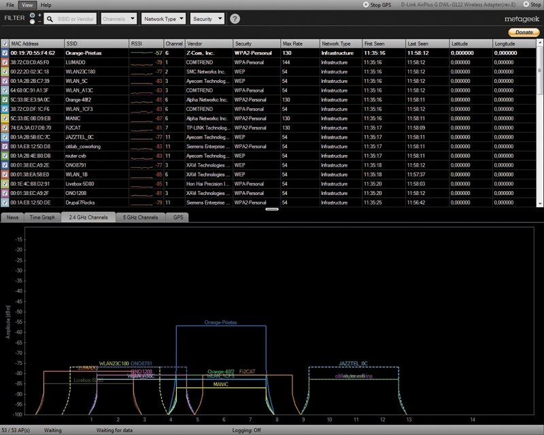Screen dimensions: 544x435
Task: Open the Security filter dropdown
Action: (x=207, y=19)
